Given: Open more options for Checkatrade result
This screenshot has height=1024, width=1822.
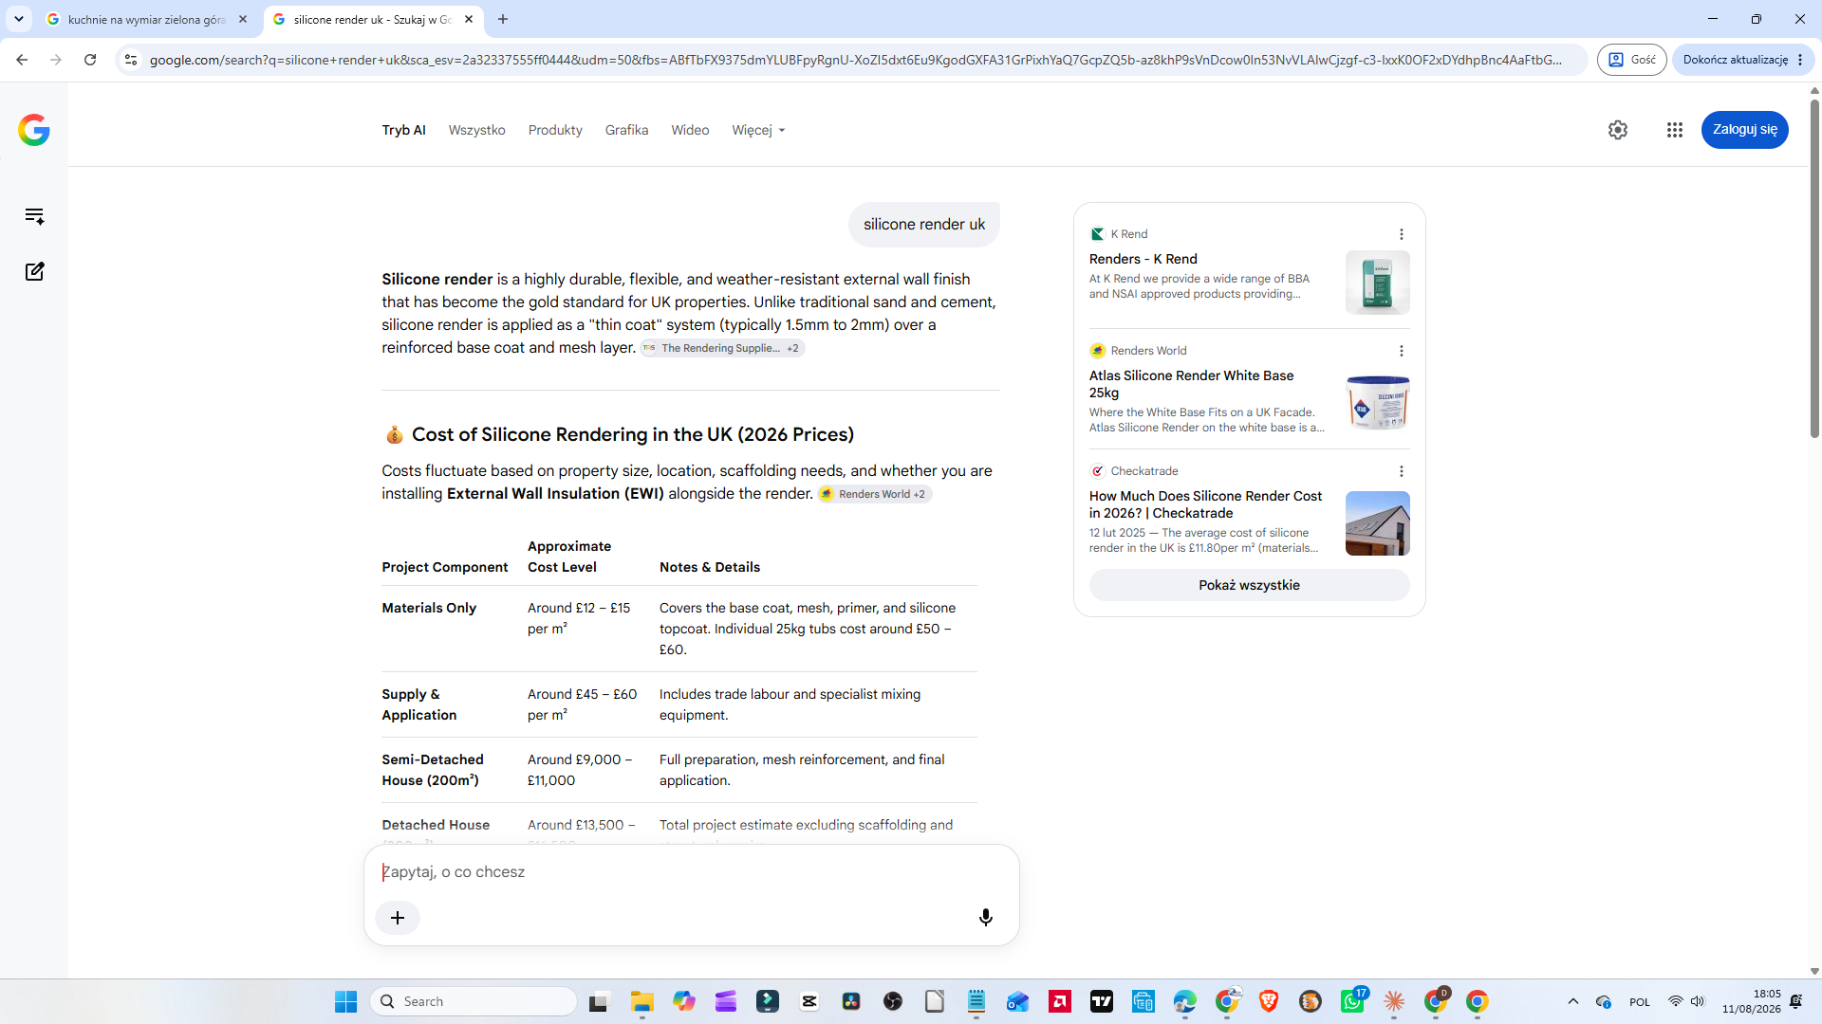Looking at the screenshot, I should pyautogui.click(x=1402, y=471).
